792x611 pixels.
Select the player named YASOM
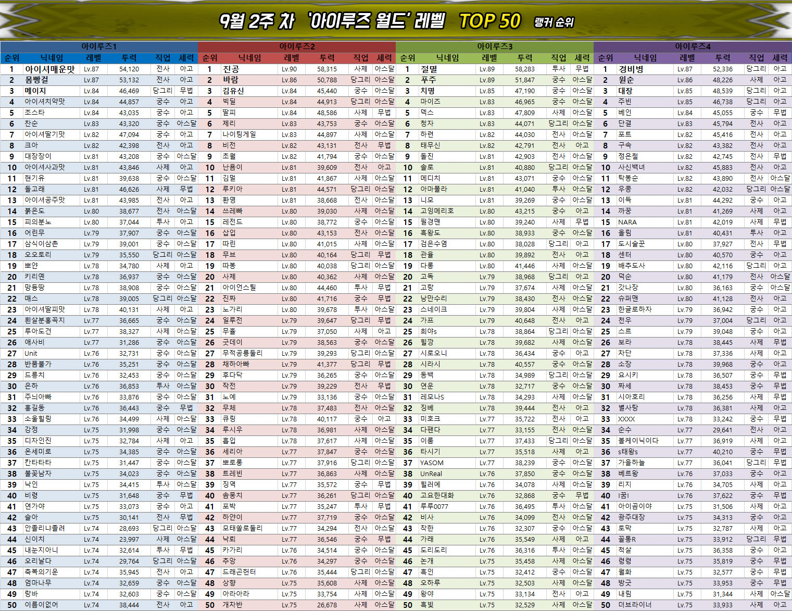432,463
